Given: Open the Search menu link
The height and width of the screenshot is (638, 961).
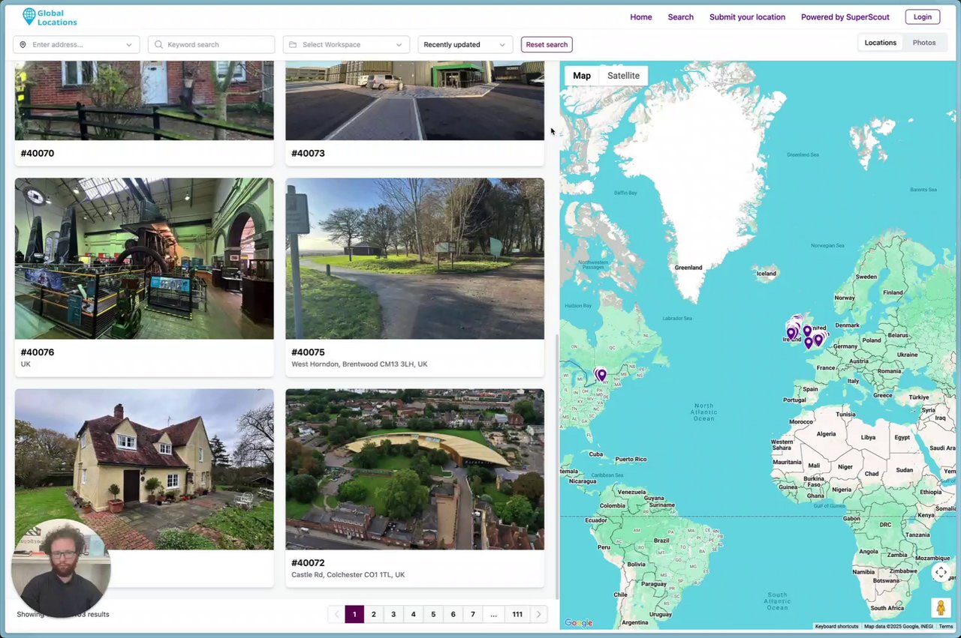Looking at the screenshot, I should [681, 17].
